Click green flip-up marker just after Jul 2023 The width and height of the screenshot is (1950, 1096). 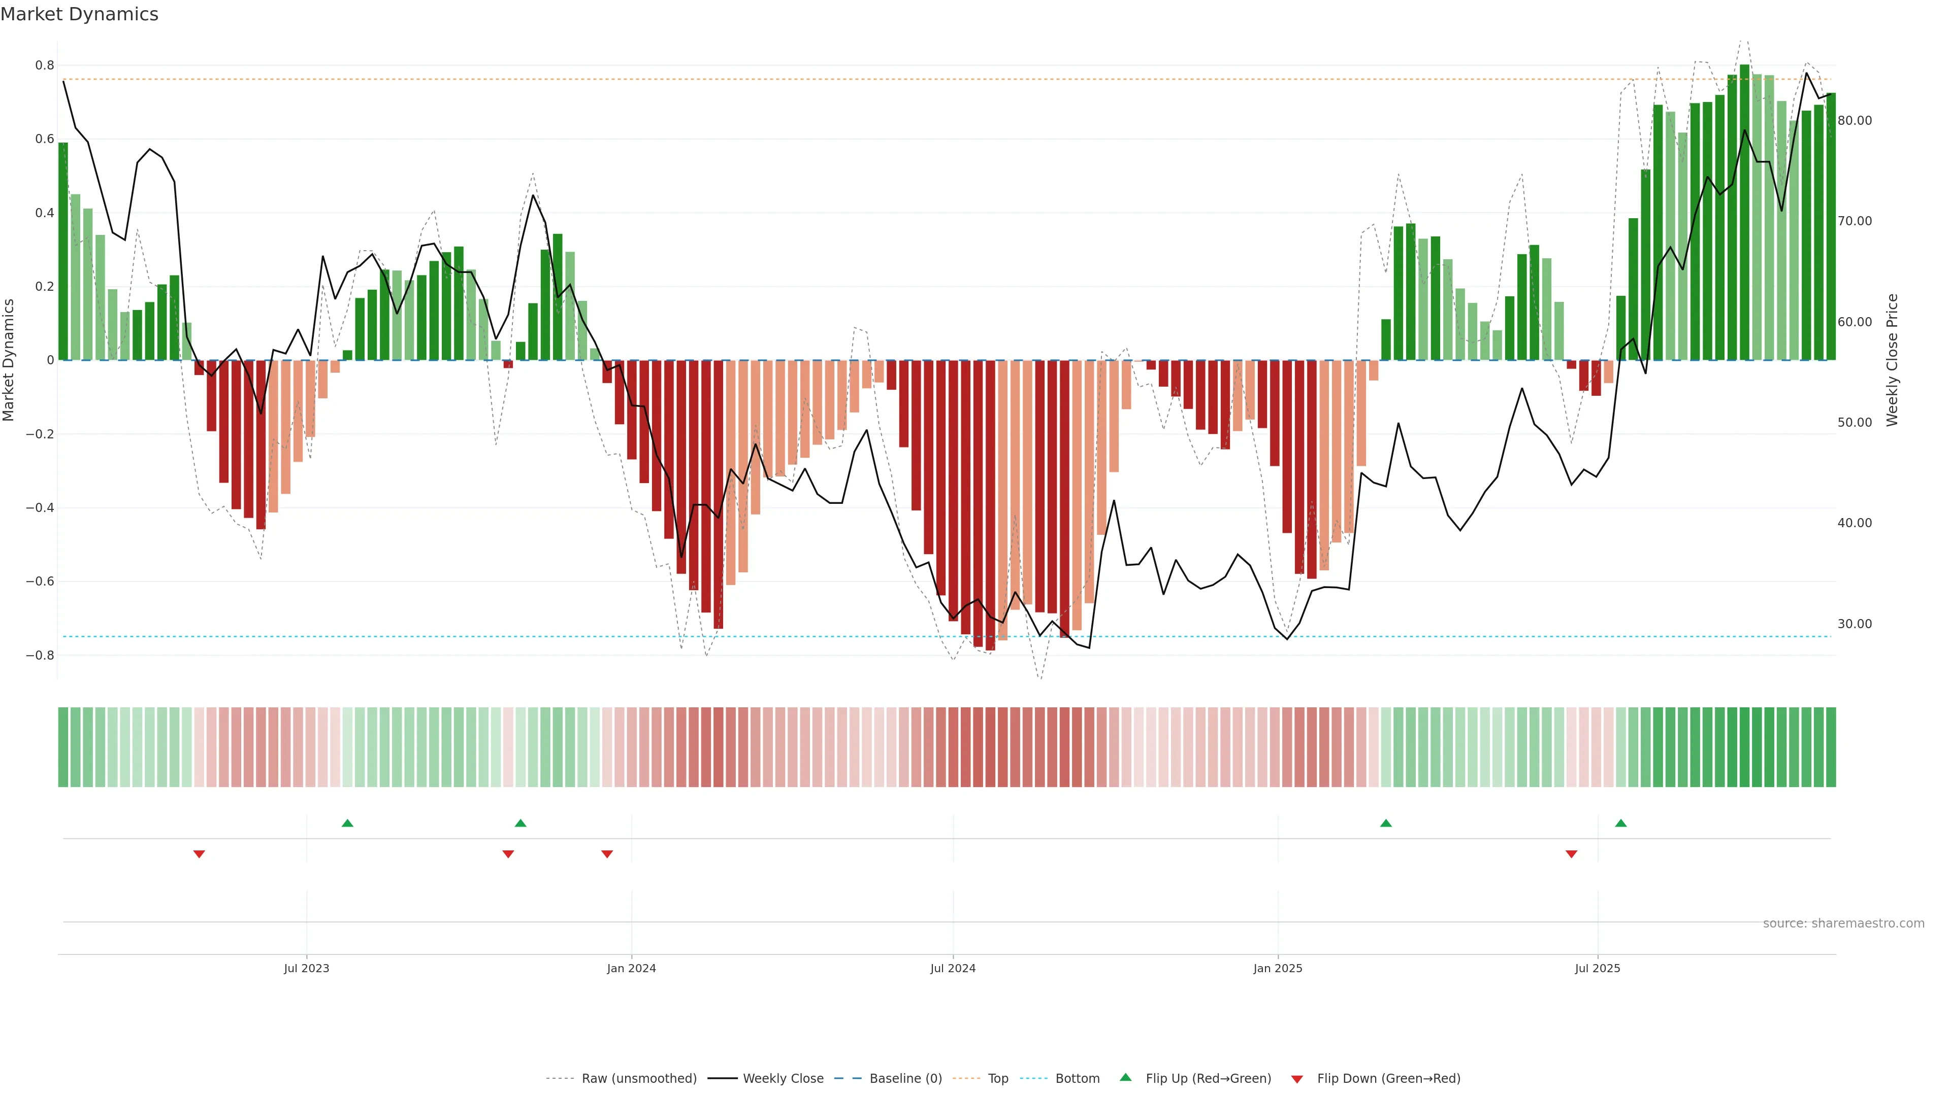[347, 823]
